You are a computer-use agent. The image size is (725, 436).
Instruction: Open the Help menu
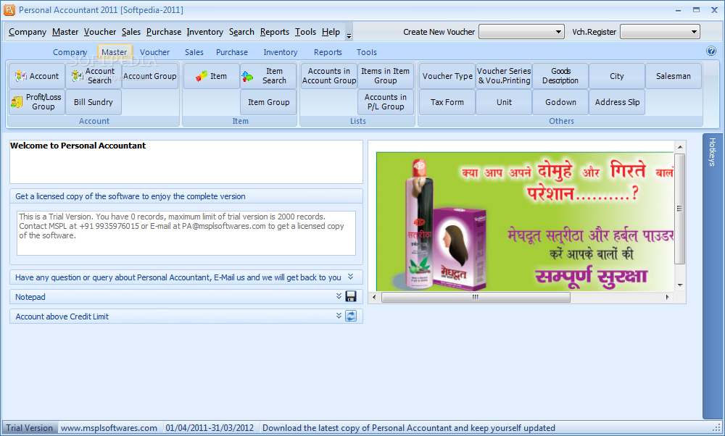point(331,32)
